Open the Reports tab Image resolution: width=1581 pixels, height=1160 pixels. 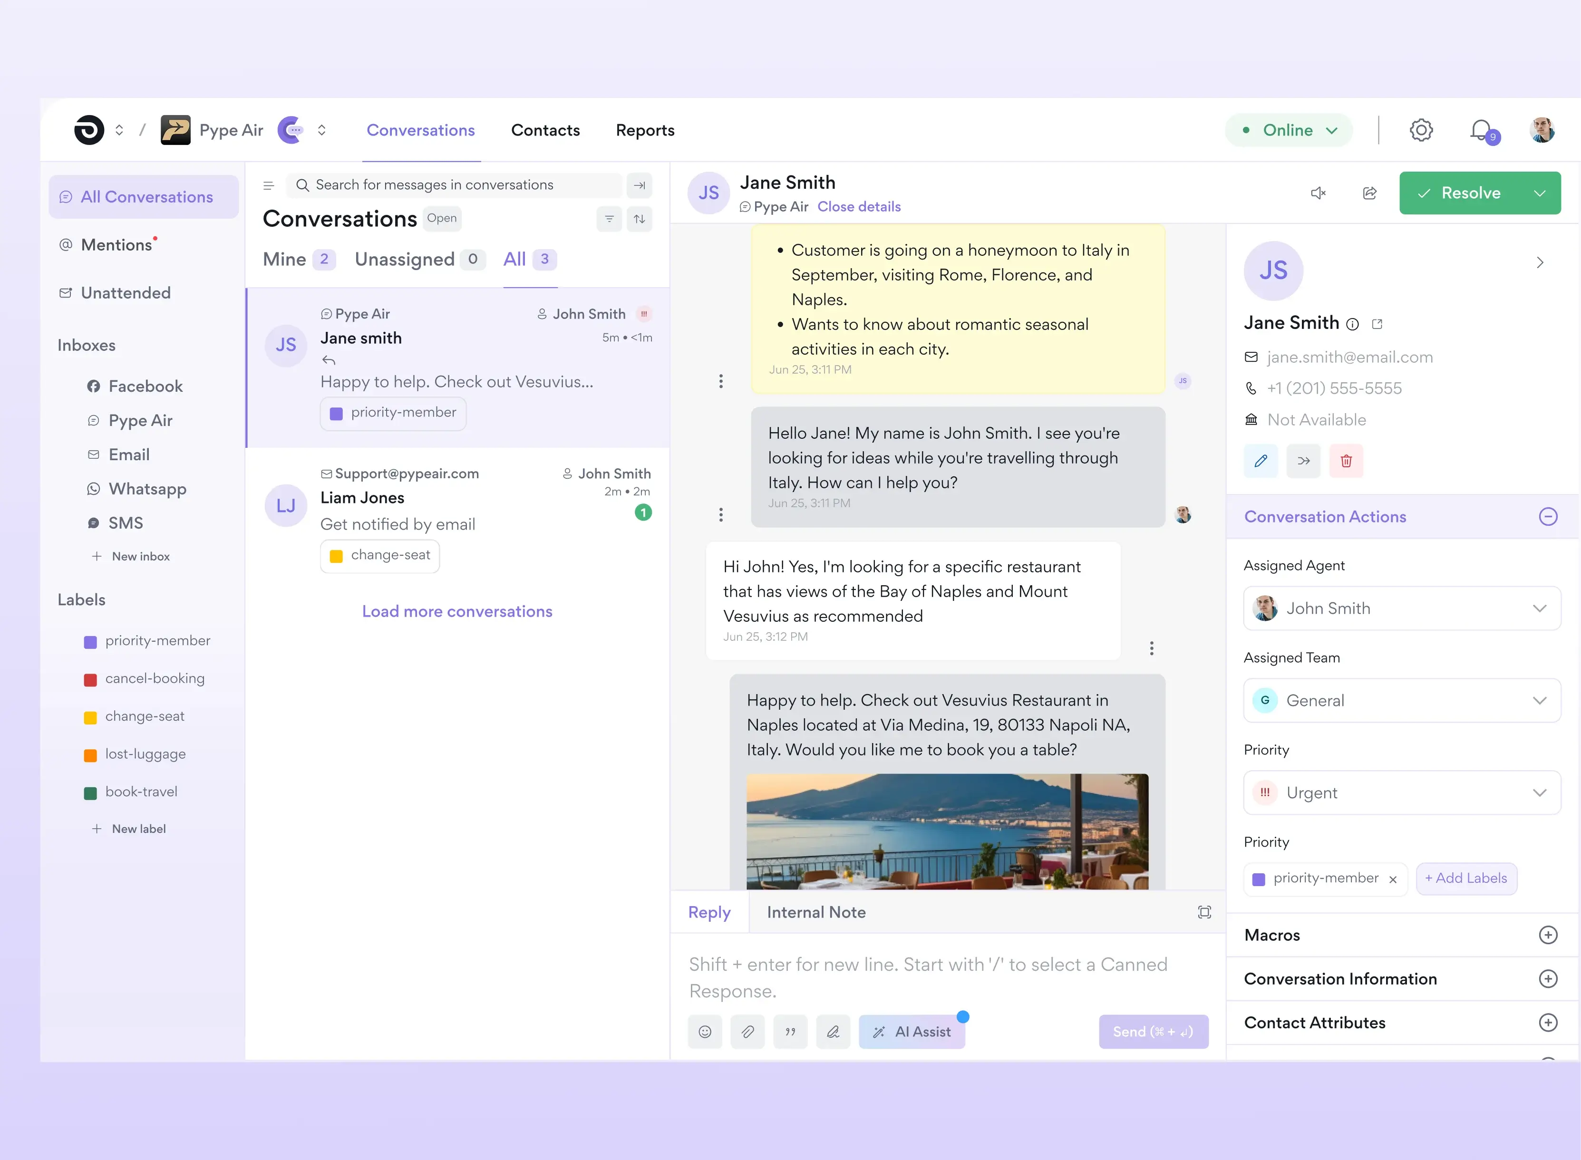(645, 130)
